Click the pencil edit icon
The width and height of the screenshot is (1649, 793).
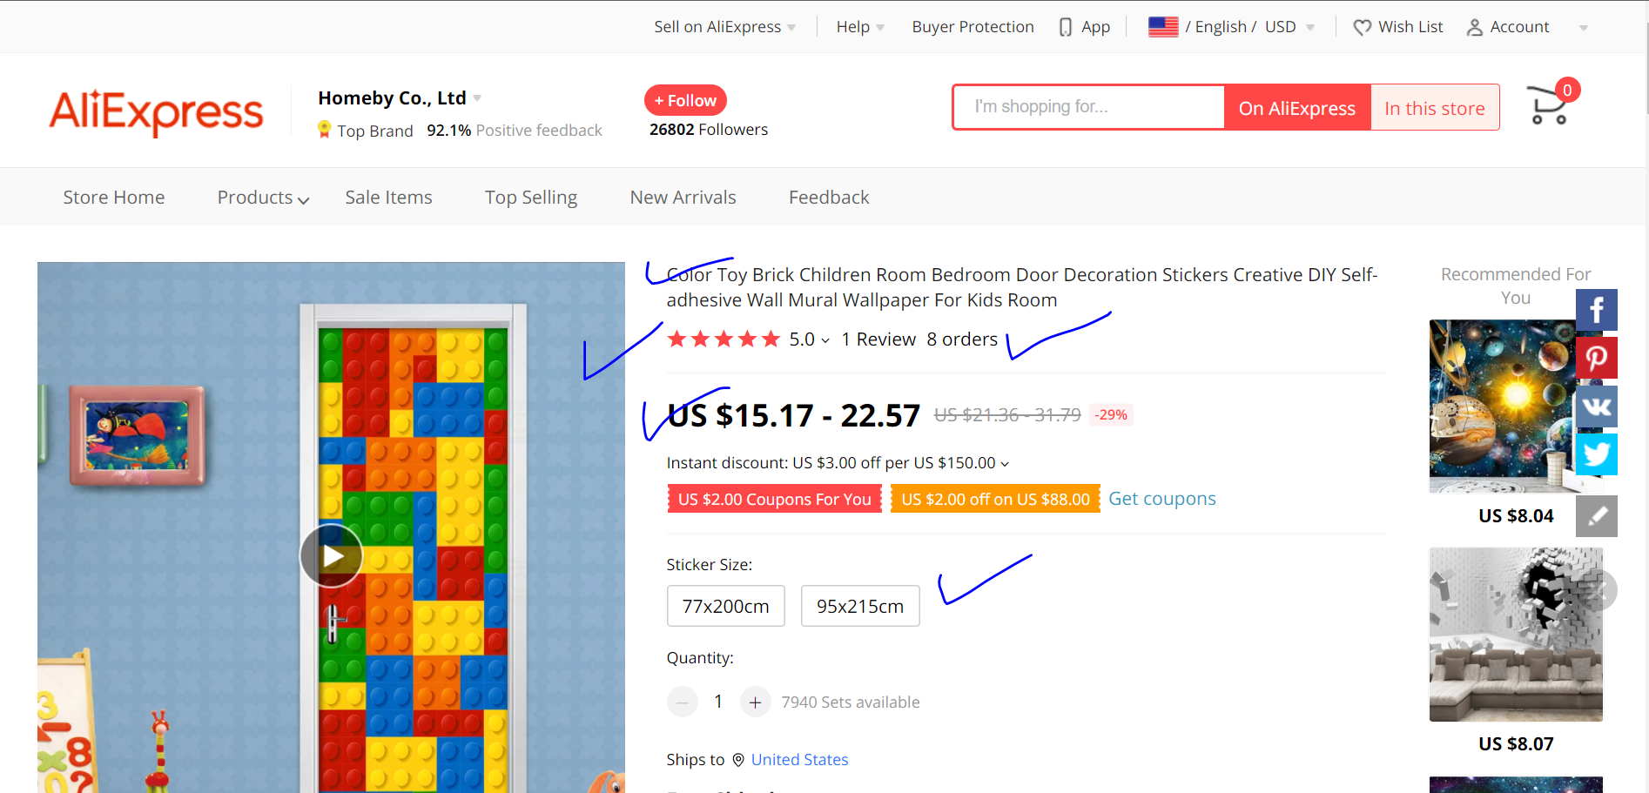(x=1597, y=516)
